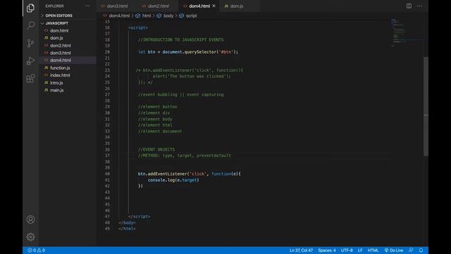The image size is (451, 254).
Task: Click the closing </script> tag
Action: pyautogui.click(x=140, y=217)
